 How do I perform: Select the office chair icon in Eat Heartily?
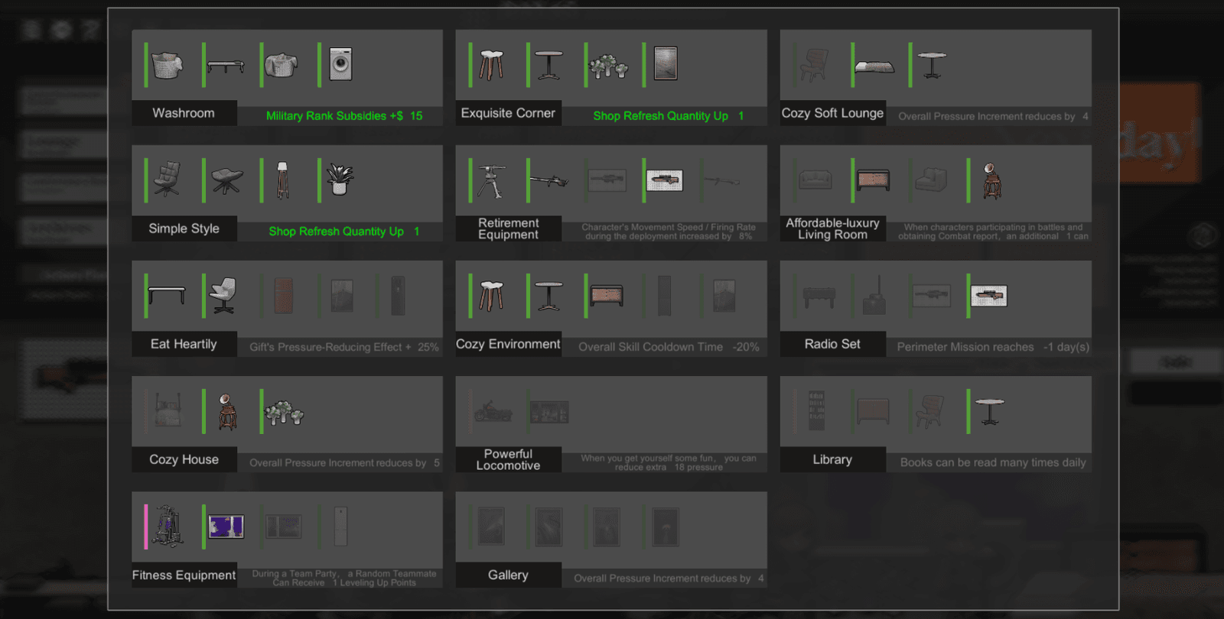223,296
